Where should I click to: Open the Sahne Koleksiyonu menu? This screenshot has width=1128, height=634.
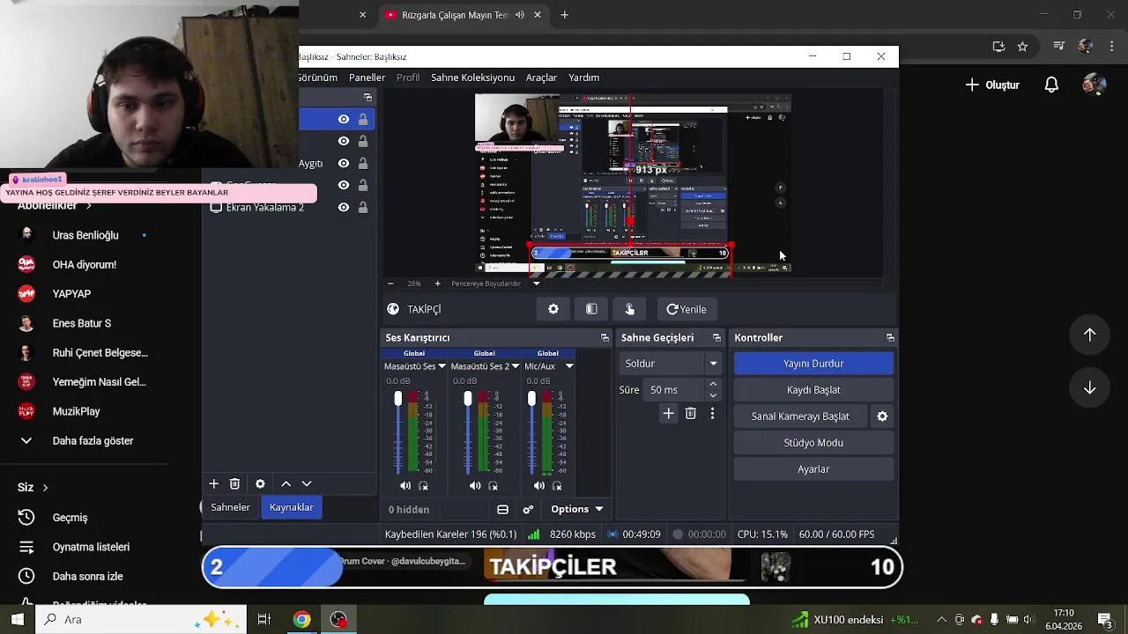(x=472, y=77)
